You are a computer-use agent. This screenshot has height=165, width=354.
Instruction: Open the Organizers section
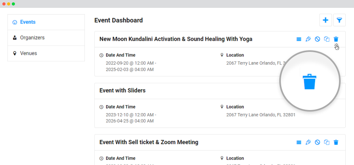point(46,38)
